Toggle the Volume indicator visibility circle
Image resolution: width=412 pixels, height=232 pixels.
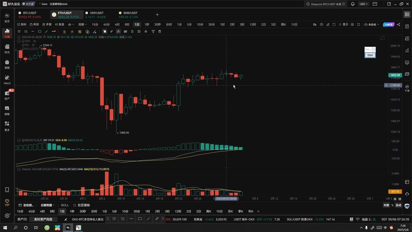[19, 169]
